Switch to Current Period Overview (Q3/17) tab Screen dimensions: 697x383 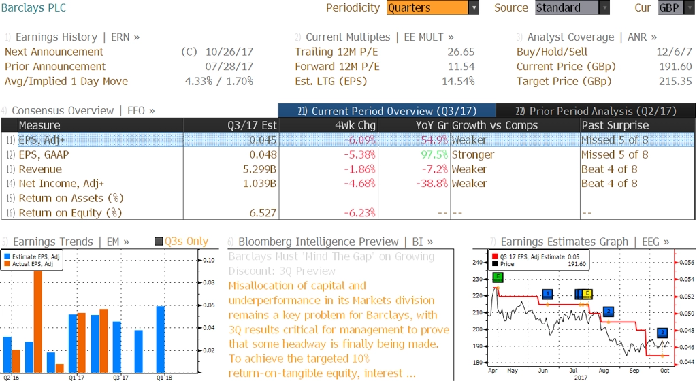pos(387,111)
